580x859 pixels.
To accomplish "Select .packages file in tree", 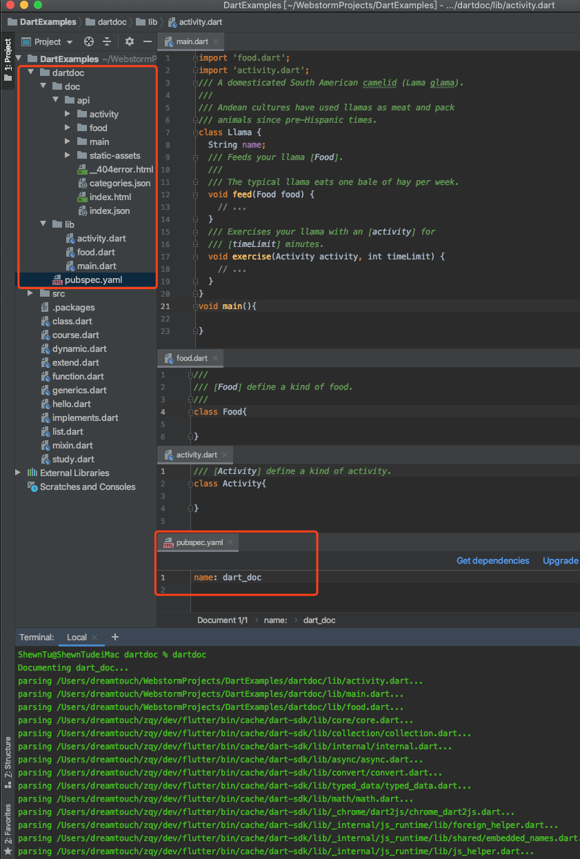I will click(x=68, y=307).
